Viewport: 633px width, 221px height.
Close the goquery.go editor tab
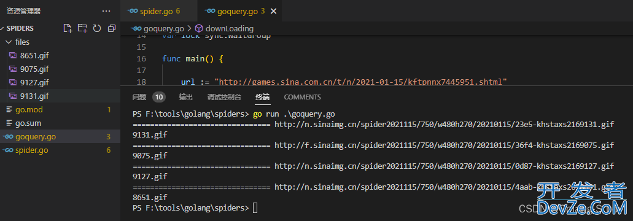tap(273, 11)
